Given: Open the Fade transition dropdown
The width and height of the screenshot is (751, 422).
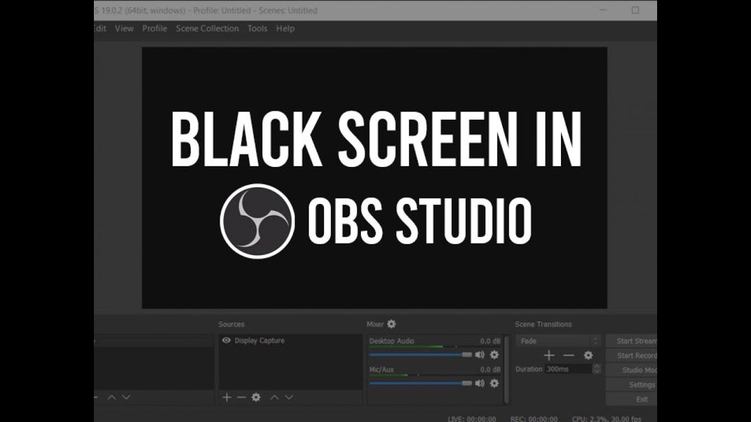Looking at the screenshot, I should point(558,341).
